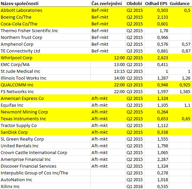
Task: Select the Odhad EPS column header
Action: point(157,3)
